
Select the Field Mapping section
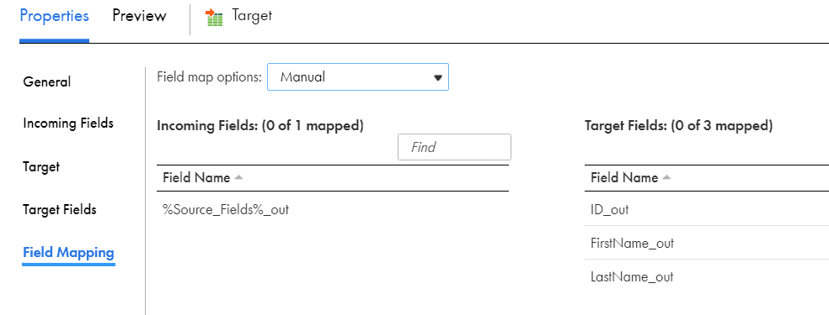tap(69, 252)
